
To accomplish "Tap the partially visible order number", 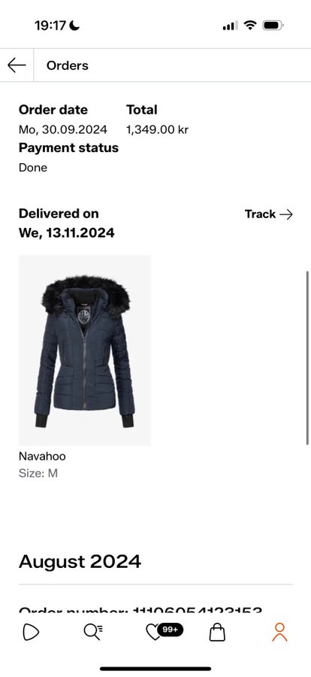I will (140, 610).
